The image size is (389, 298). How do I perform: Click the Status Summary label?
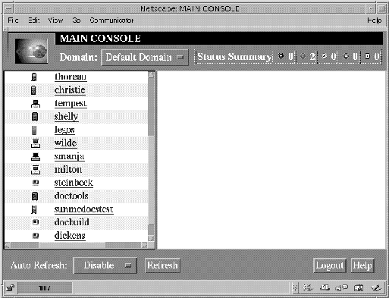[x=234, y=57]
